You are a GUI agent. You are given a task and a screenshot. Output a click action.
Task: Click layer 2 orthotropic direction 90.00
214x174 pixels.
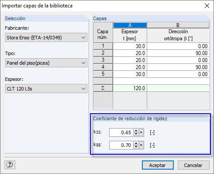click(x=178, y=53)
